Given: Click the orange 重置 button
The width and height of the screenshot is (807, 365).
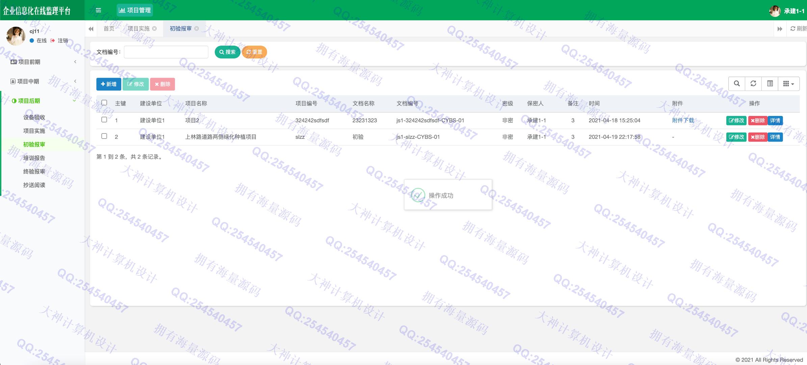Looking at the screenshot, I should coord(254,52).
